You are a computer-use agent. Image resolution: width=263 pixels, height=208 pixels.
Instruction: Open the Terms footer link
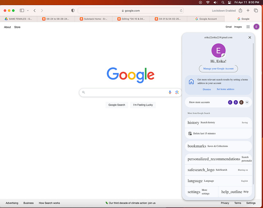click(x=238, y=203)
